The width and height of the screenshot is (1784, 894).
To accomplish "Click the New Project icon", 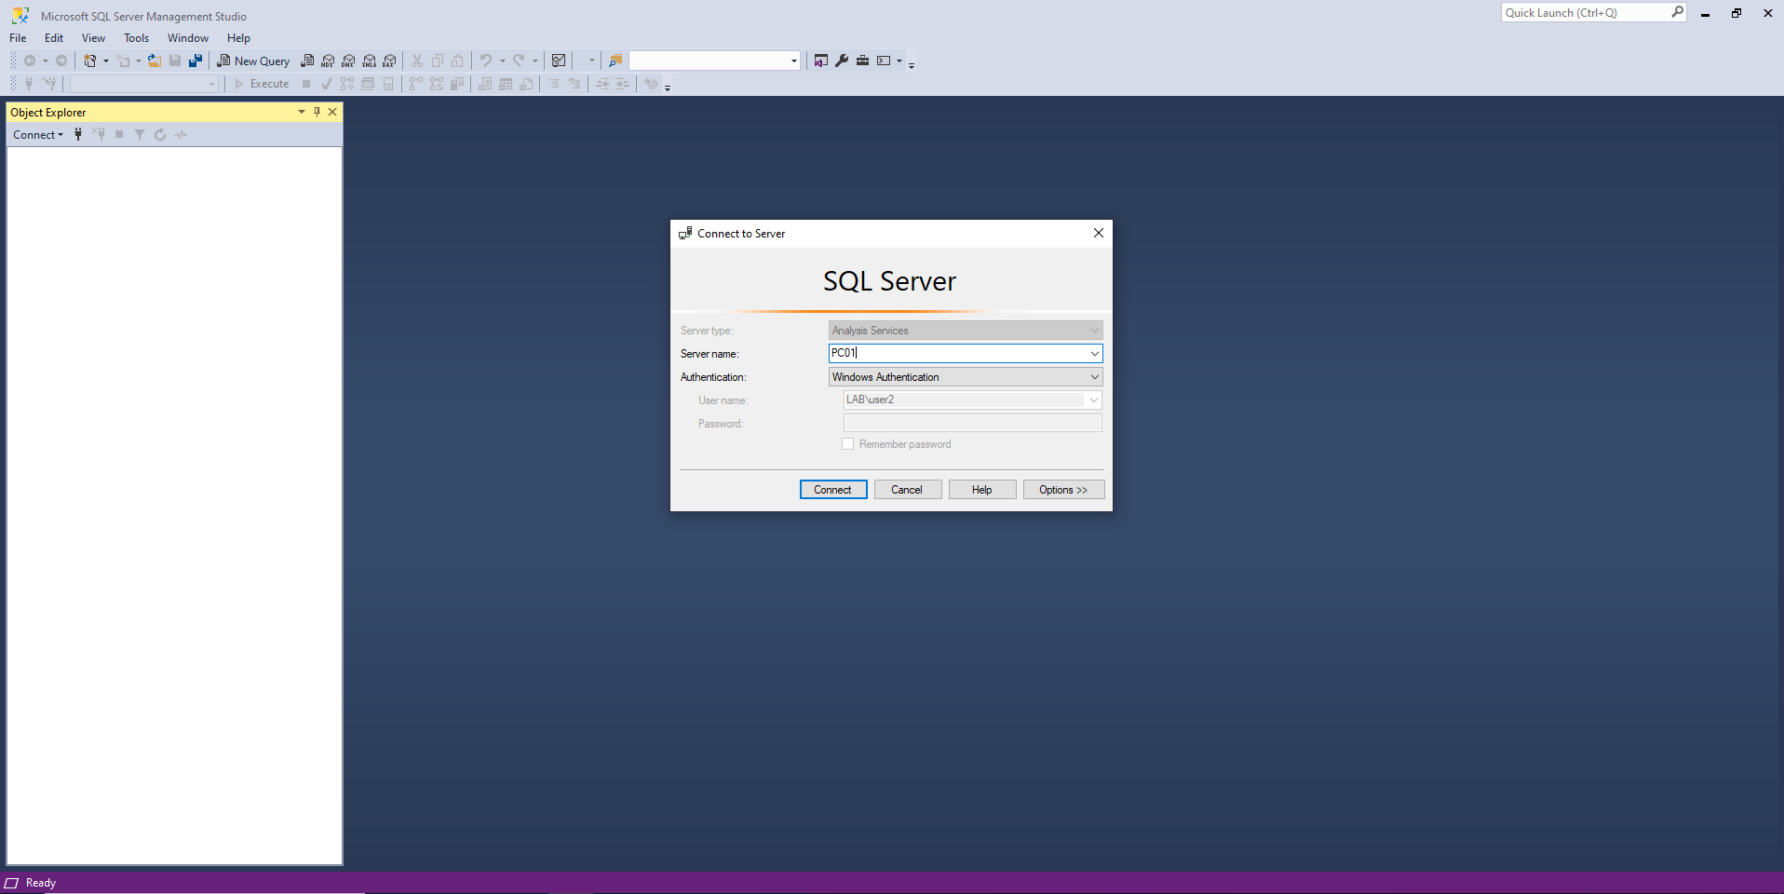I will [90, 61].
